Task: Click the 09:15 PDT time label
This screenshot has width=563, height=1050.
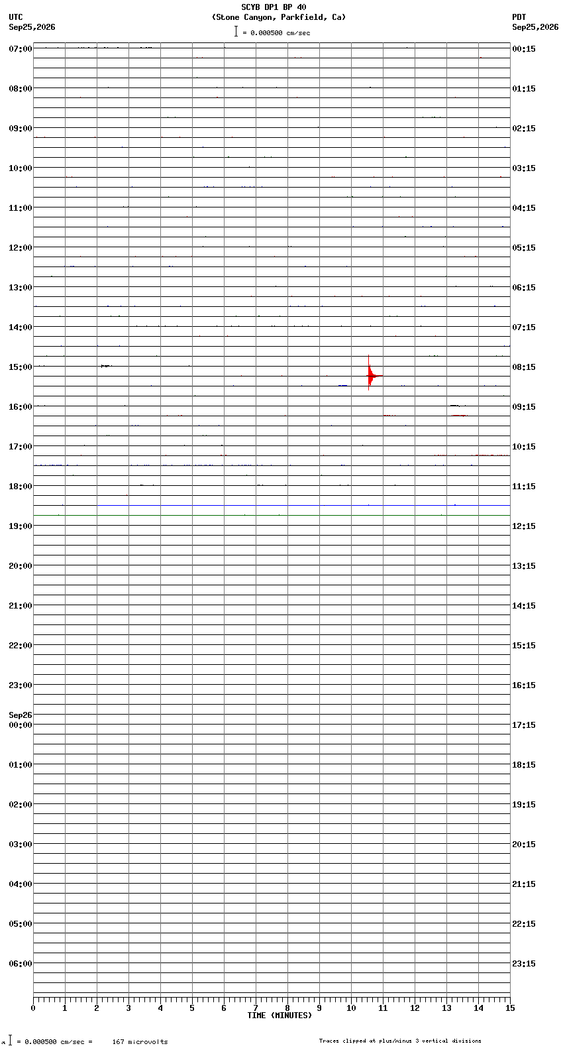Action: point(524,407)
